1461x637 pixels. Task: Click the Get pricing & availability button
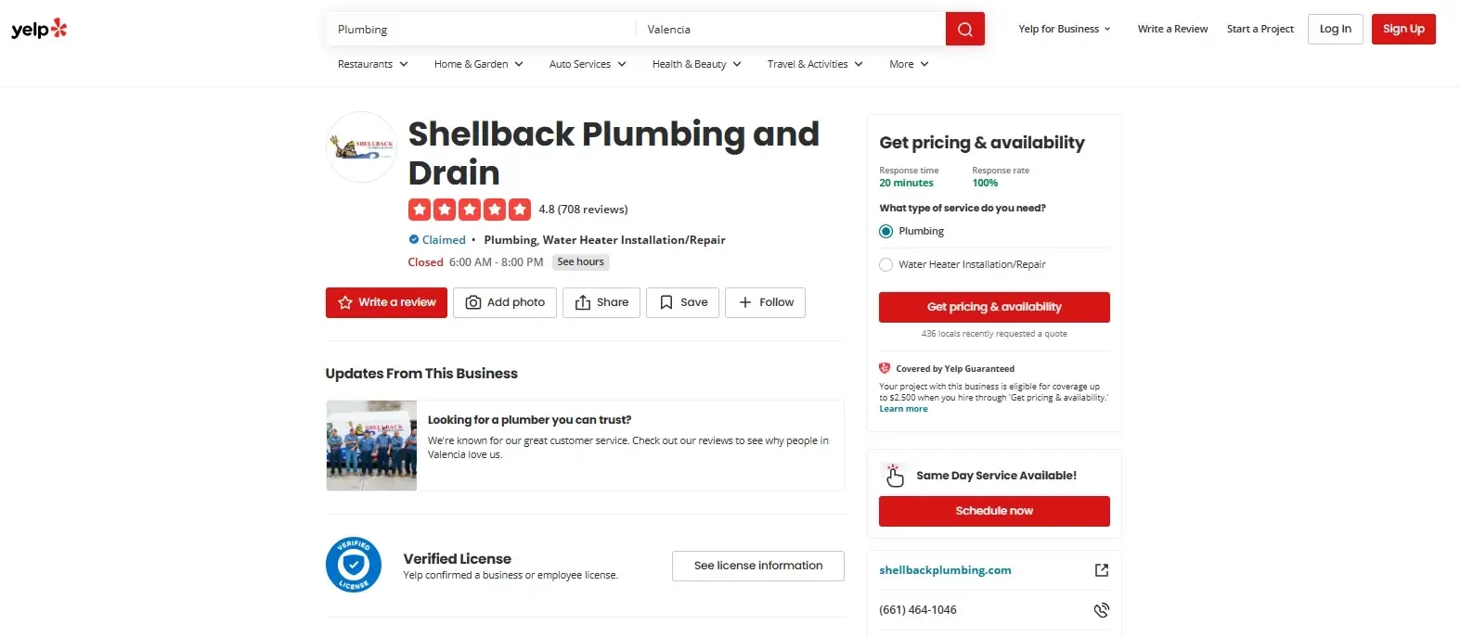click(x=994, y=307)
